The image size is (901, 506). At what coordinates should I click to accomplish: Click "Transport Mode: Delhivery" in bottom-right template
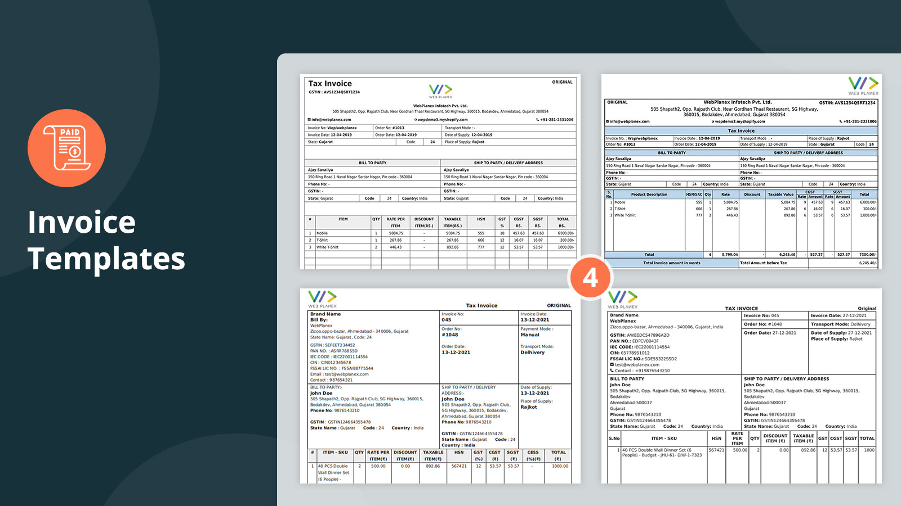pos(841,324)
